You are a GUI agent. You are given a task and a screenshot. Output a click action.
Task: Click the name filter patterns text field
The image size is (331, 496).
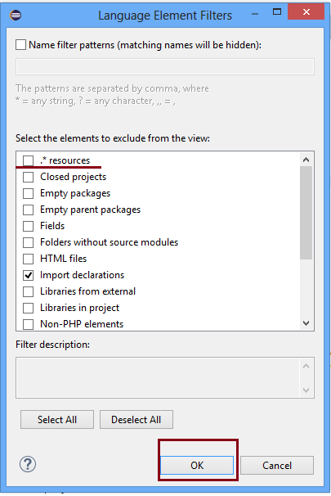tap(165, 66)
